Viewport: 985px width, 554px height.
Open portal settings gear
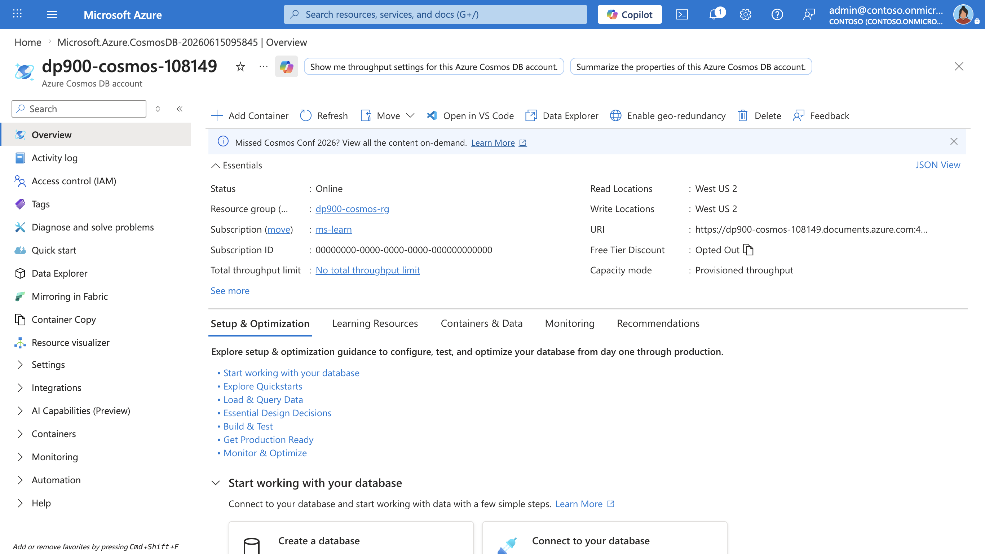pos(745,14)
